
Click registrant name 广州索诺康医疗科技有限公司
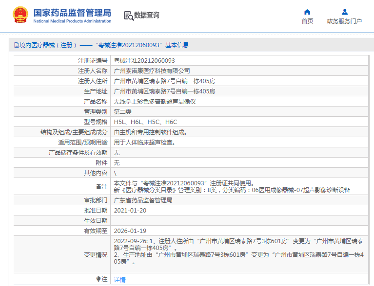click(152, 71)
